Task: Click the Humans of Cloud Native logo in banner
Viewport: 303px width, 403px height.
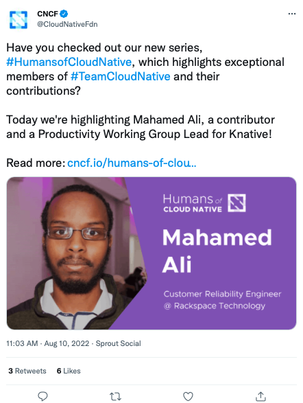Action: click(x=204, y=203)
